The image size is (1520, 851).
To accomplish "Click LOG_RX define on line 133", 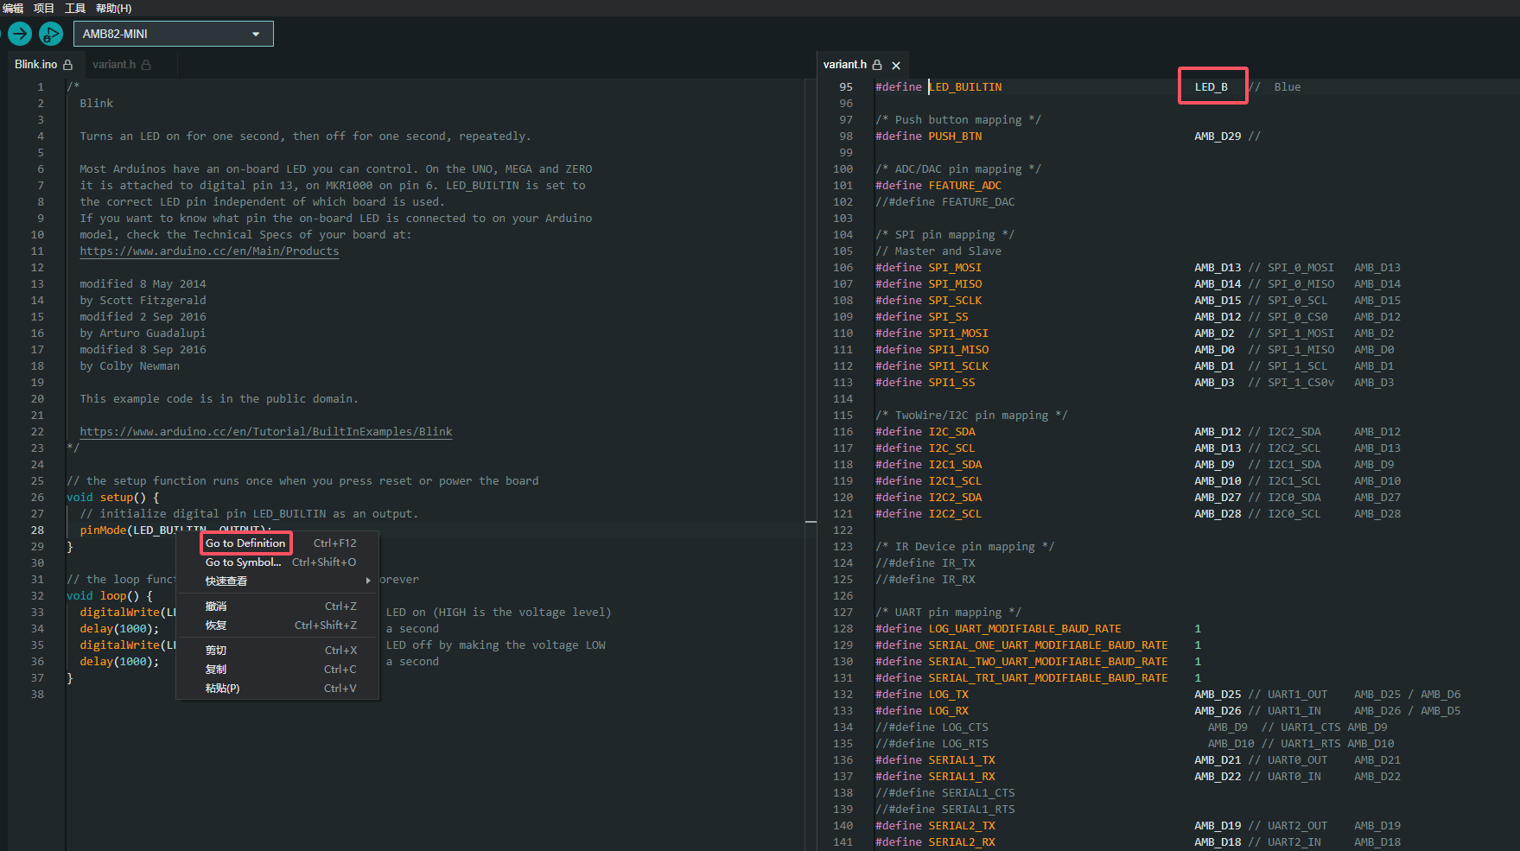I will tap(949, 711).
